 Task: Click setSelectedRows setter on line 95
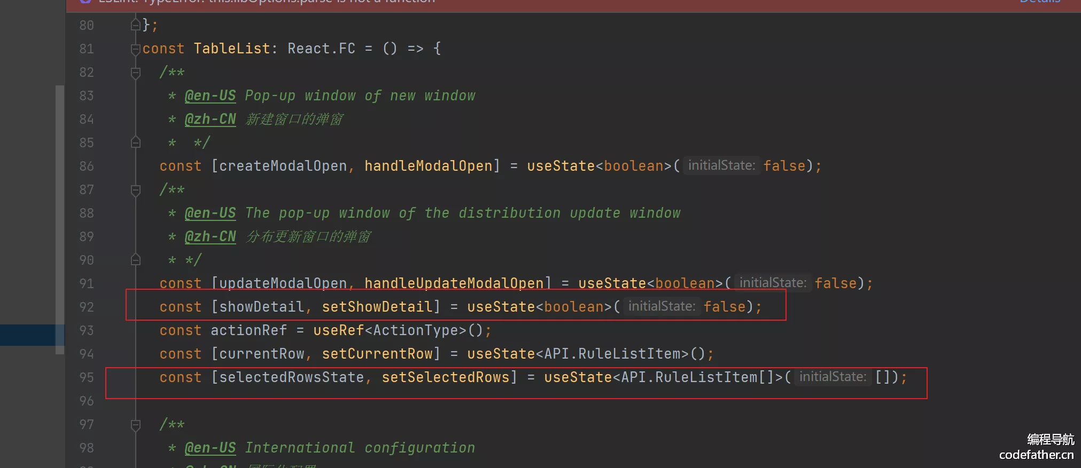point(445,377)
